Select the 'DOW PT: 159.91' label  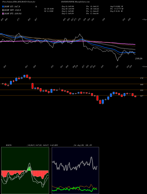[13, 14]
